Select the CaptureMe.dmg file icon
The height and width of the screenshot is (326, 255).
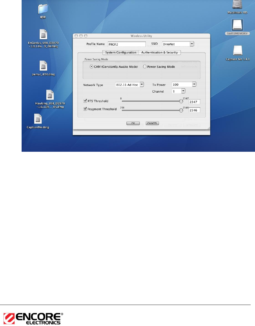click(38, 119)
